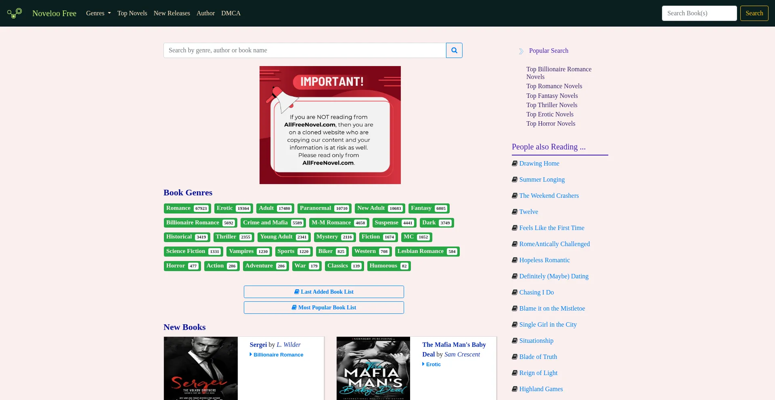
Task: Expand the Genres dropdown menu
Action: pyautogui.click(x=98, y=13)
